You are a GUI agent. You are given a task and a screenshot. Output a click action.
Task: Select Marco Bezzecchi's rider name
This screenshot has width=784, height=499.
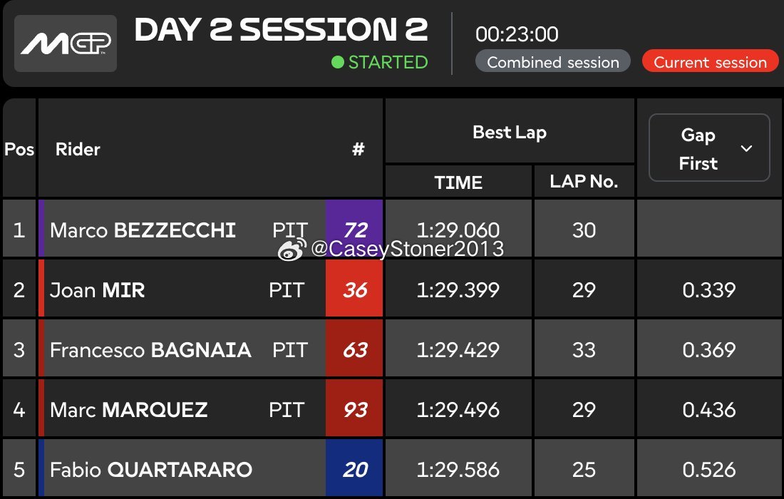pyautogui.click(x=143, y=230)
